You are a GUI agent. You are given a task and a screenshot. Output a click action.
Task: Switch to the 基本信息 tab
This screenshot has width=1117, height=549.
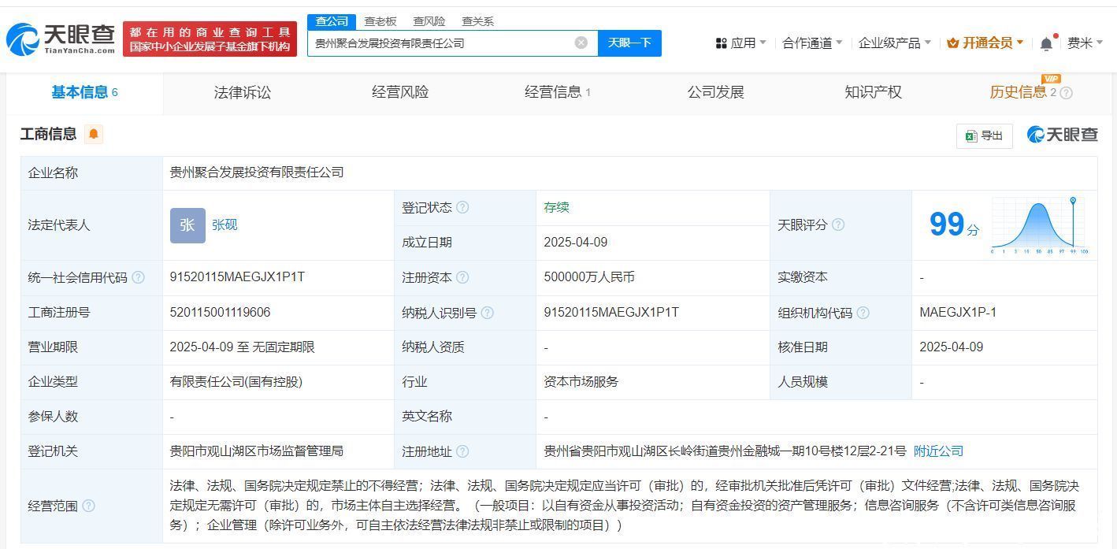[84, 92]
